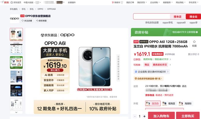Open the 网站导航 dropdown menu
This screenshot has height=119, width=201.
click(181, 2)
